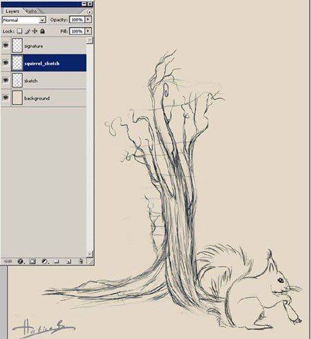
Task: Click the signature layer thumbnail
Action: click(17, 46)
